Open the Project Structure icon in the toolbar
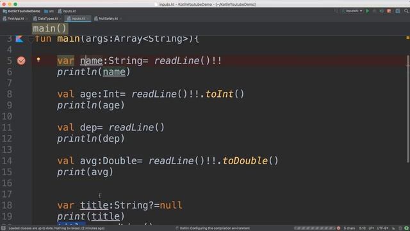 pyautogui.click(x=398, y=11)
